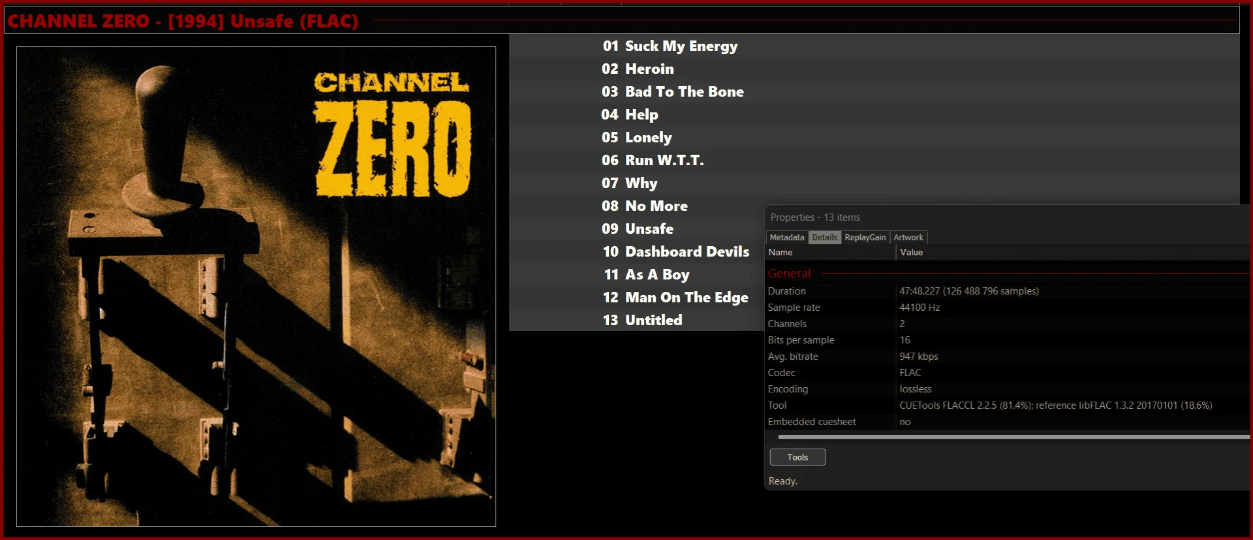Screen dimensions: 1253x540
Task: Click the 47:48.227 duration value
Action: pyautogui.click(x=969, y=291)
